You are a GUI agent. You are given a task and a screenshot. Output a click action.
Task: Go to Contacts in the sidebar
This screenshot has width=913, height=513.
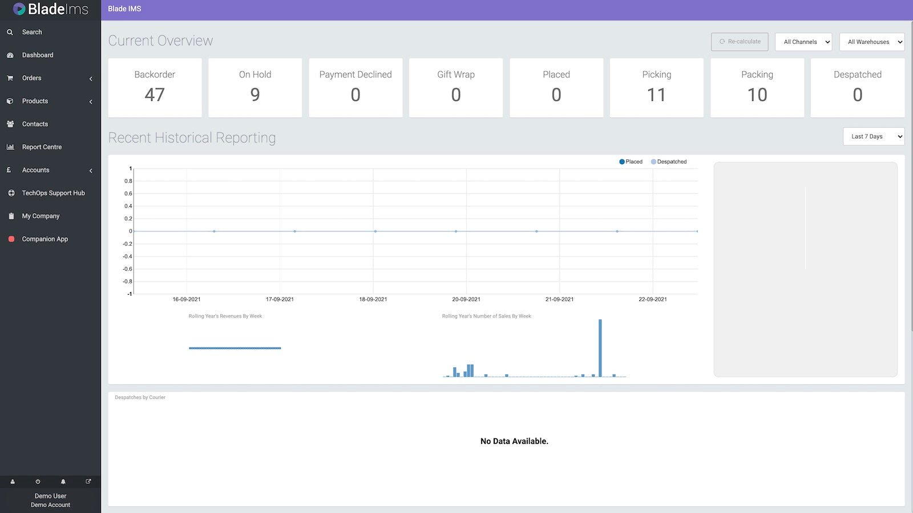(x=35, y=124)
